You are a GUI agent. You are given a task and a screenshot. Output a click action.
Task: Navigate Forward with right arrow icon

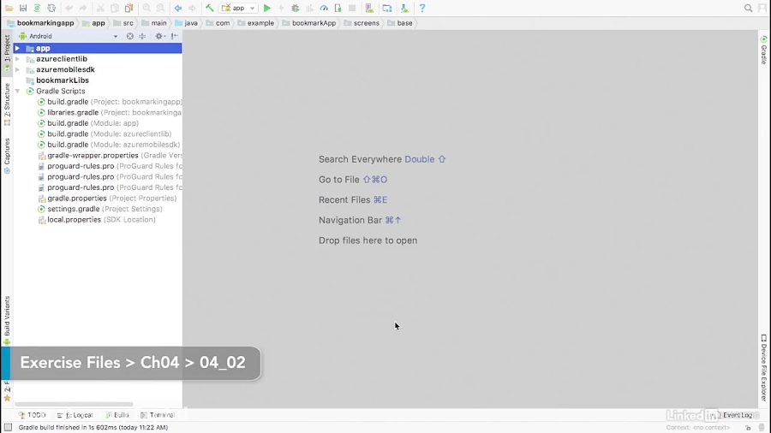192,9
